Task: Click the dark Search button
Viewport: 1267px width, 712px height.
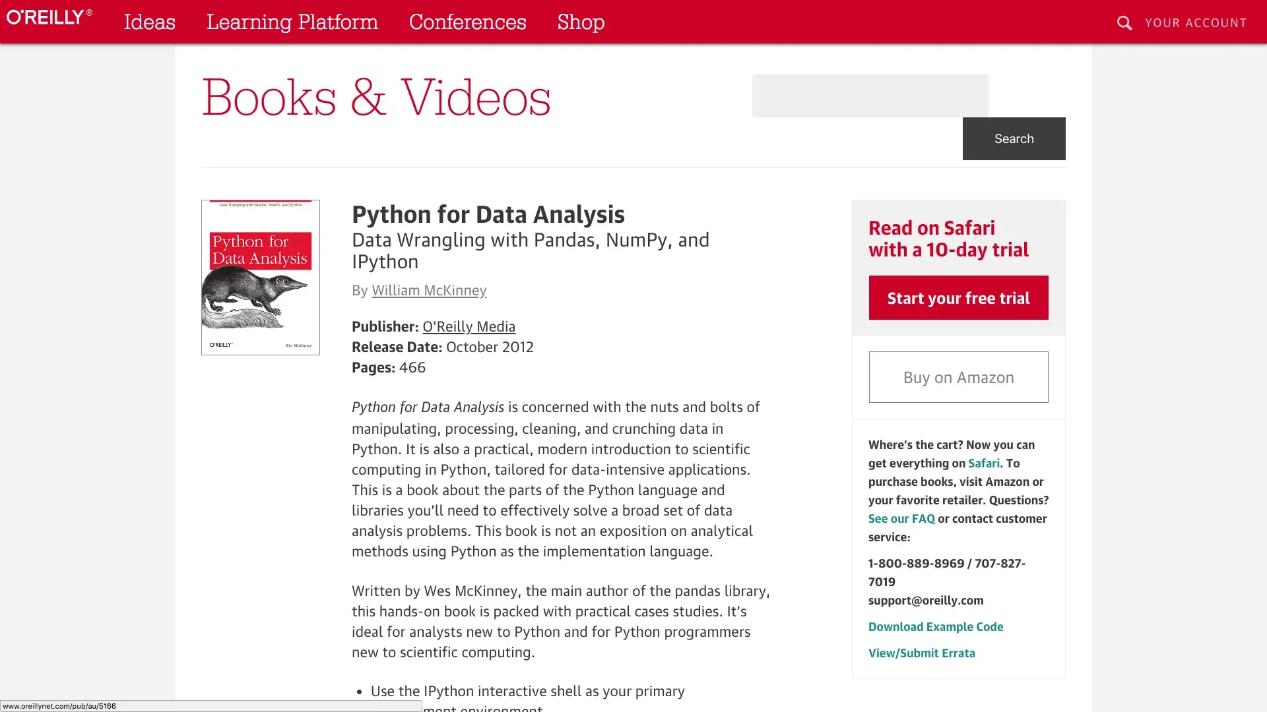Action: click(x=1014, y=138)
